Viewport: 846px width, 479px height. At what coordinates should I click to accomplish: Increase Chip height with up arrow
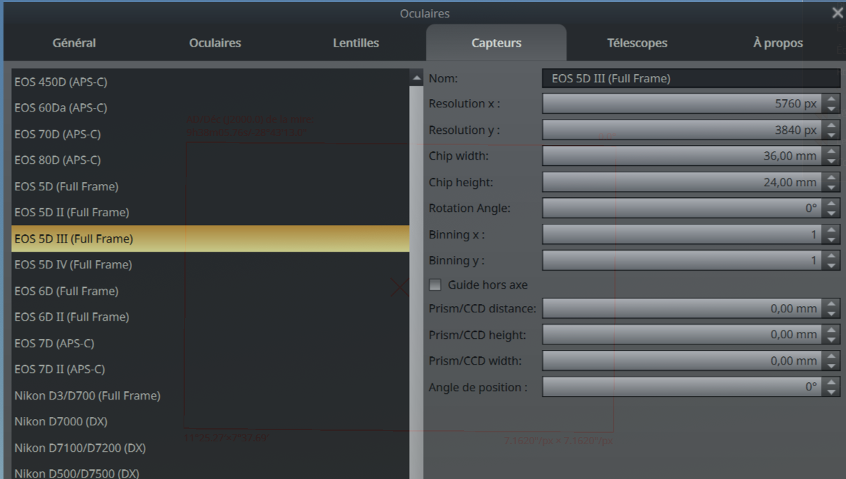pyautogui.click(x=831, y=178)
